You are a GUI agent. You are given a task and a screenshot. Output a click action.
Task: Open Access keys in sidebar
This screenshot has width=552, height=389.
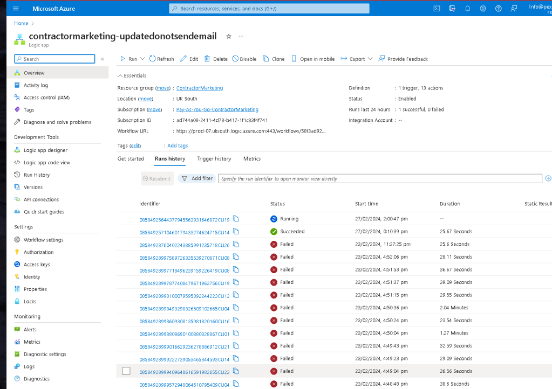pos(37,264)
